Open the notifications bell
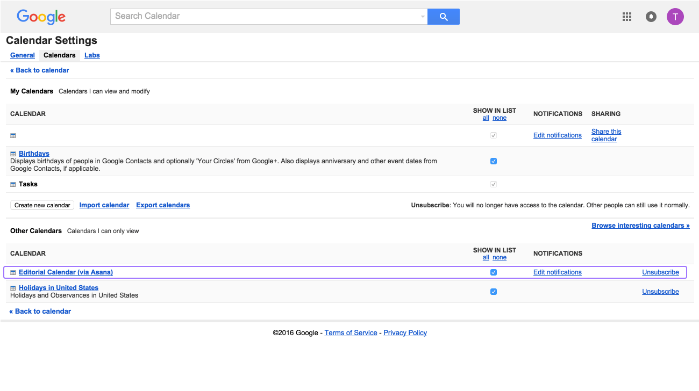 coord(651,17)
